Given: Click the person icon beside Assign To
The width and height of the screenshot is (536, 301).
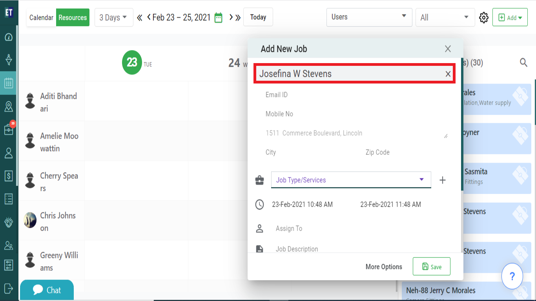Looking at the screenshot, I should click(259, 228).
